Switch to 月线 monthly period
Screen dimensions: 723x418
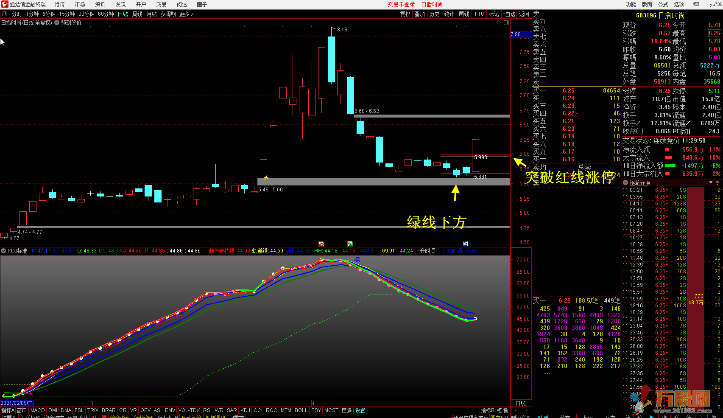point(152,14)
